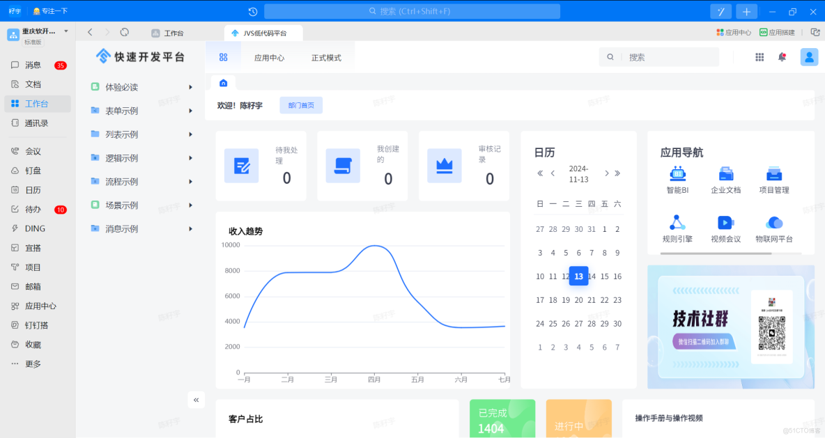Viewport: 825px width, 438px height.
Task: Click the notification bell in platform header
Action: [782, 57]
